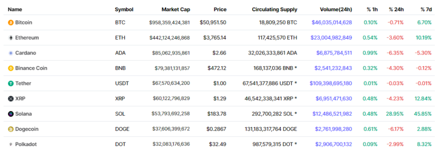445x156 pixels.
Task: Click the Dogecoin dog icon
Action: (11, 129)
